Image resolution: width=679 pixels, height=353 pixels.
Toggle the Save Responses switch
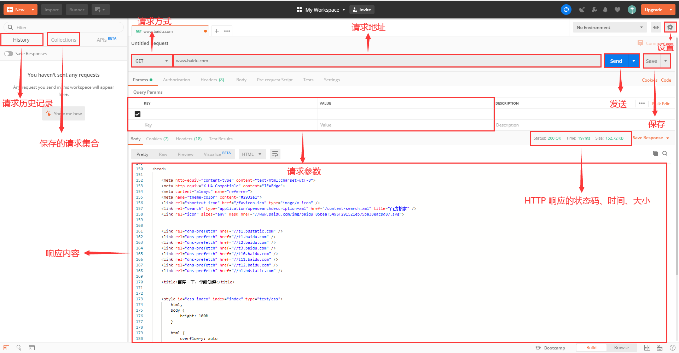(8, 54)
